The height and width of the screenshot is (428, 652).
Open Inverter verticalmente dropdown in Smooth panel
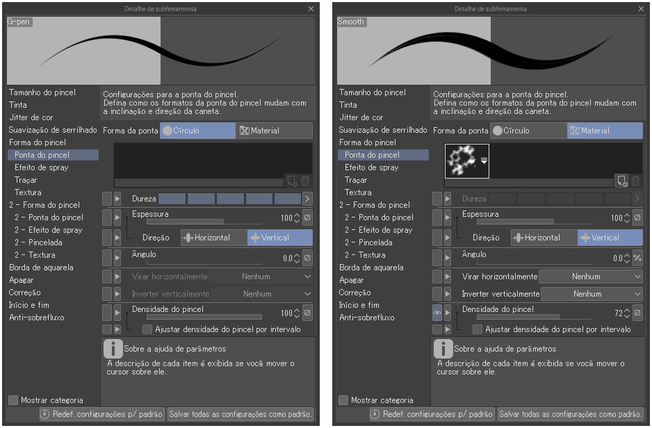pos(591,294)
